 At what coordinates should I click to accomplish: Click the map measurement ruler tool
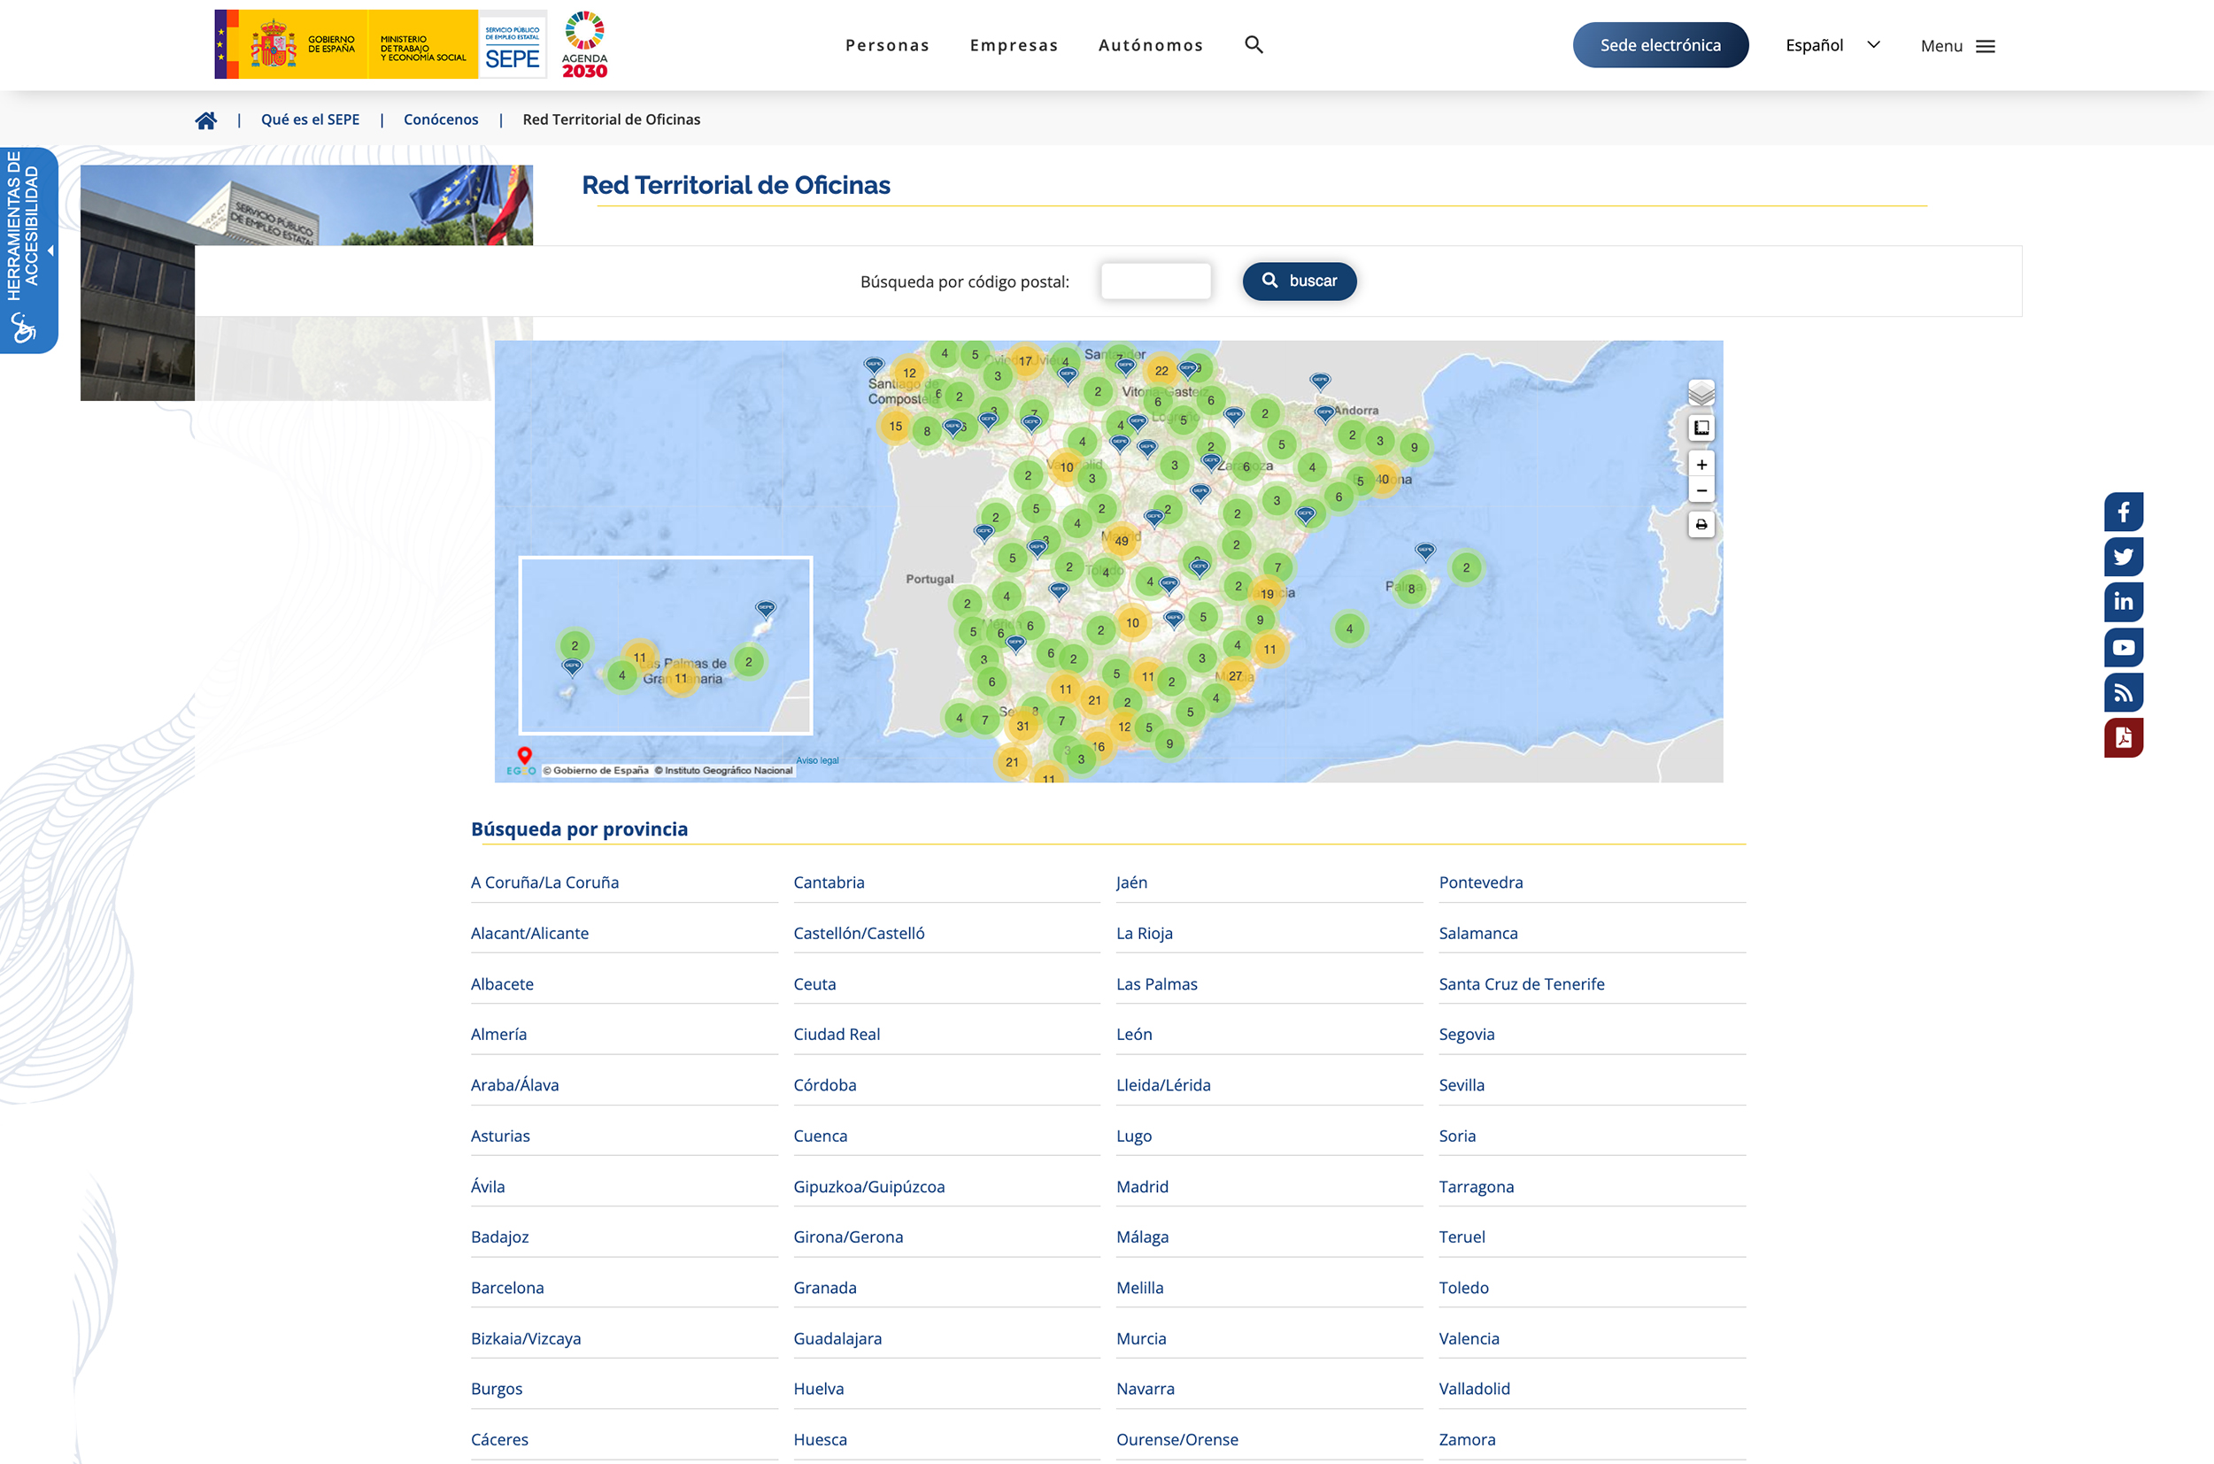1701,428
